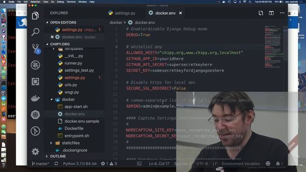Click the DEBUG=True line in editor

(138, 35)
